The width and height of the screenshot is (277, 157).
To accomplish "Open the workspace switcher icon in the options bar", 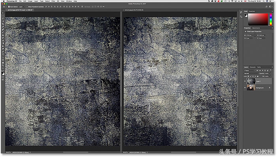I will (270, 7).
